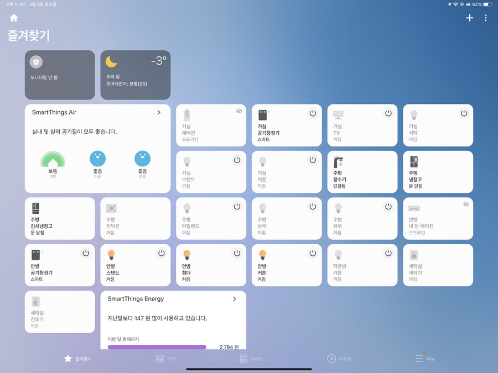Switch to the 기기 tab

coord(166,359)
